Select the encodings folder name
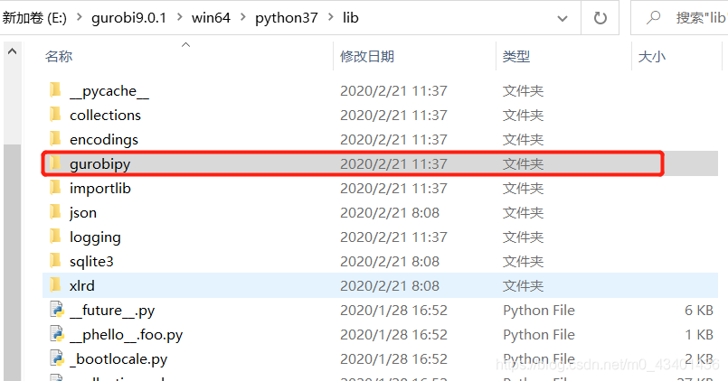The height and width of the screenshot is (381, 728). (103, 140)
